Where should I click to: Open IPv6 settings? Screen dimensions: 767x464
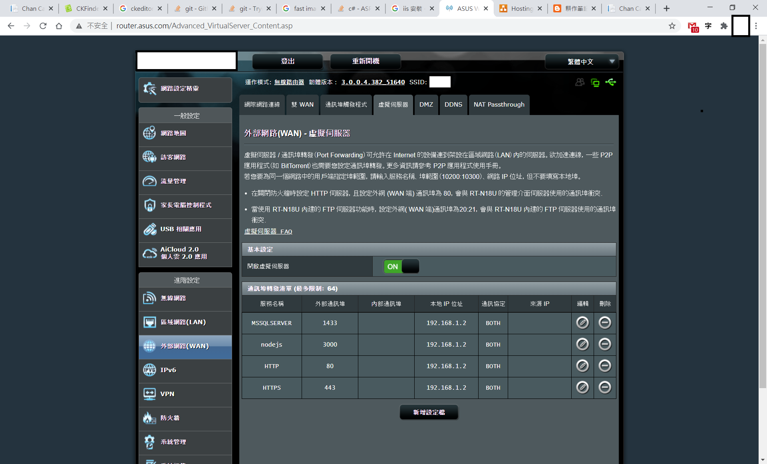185,371
